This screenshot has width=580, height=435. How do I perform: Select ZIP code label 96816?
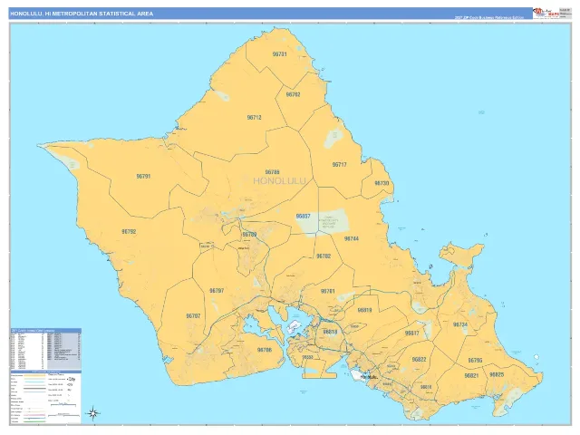pyautogui.click(x=426, y=387)
